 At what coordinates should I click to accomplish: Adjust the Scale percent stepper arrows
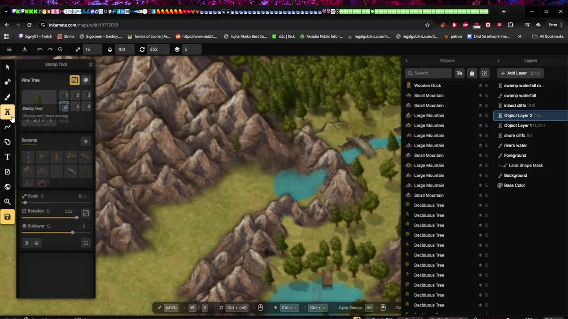pos(89,196)
